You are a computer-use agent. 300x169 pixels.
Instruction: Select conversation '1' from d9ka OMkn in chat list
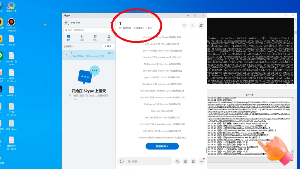point(89,55)
